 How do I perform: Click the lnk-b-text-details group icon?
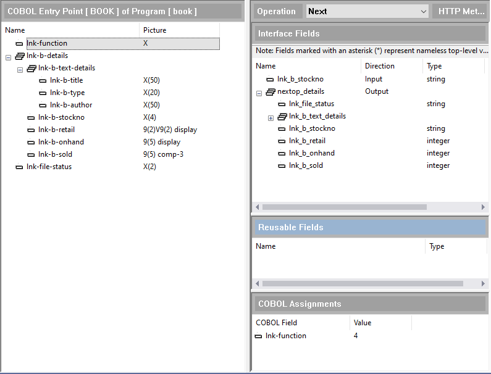[x=31, y=69]
